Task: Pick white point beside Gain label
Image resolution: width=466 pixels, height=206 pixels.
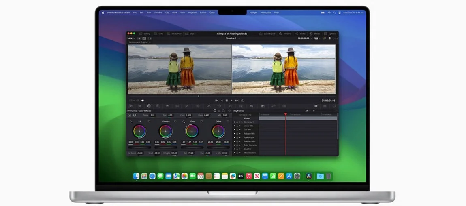Action: 184,122
